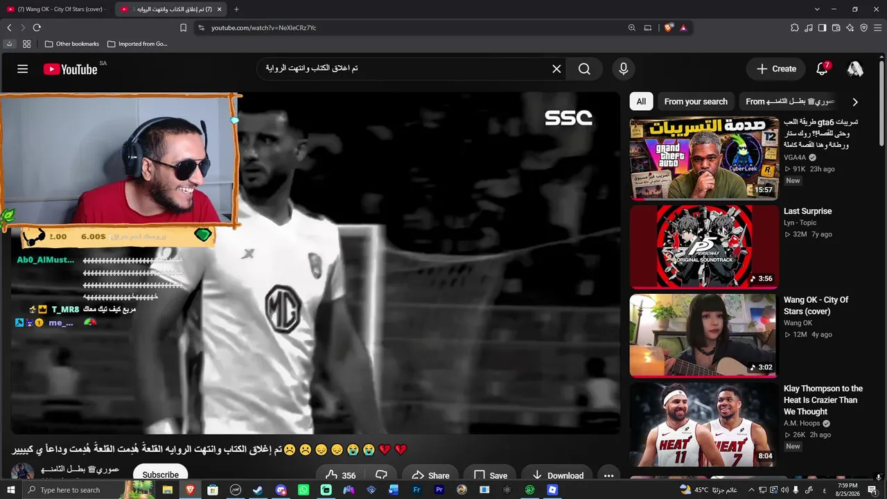This screenshot has width=887, height=499.
Task: Open "Wang OK - City Of Stars (cover)" title
Action: 816,306
